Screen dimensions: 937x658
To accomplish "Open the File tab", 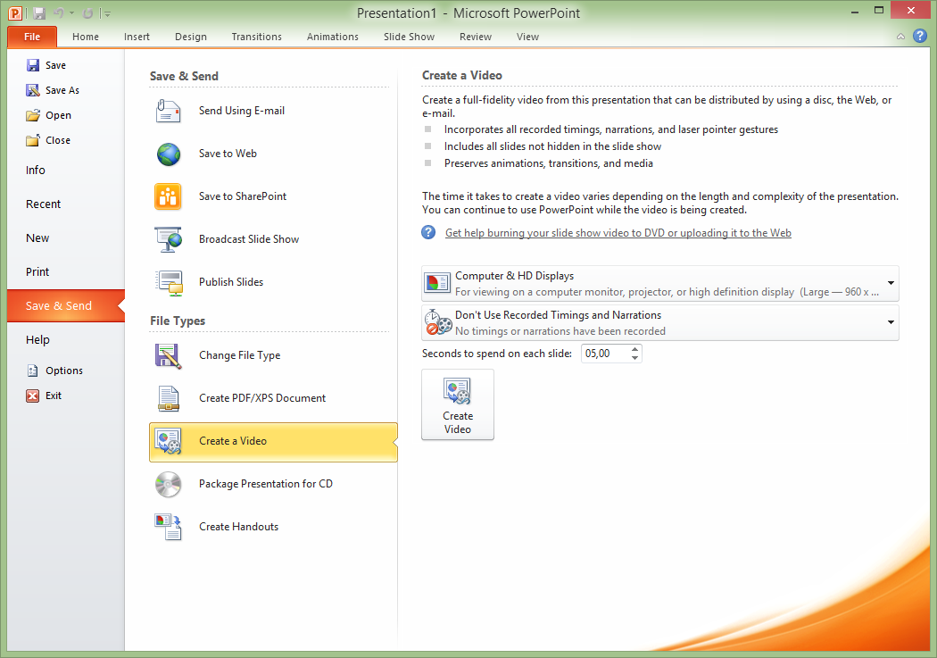I will (32, 37).
